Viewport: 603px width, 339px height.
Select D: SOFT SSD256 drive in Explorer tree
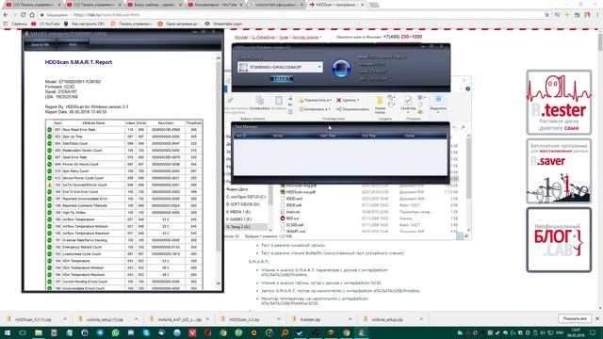243,204
